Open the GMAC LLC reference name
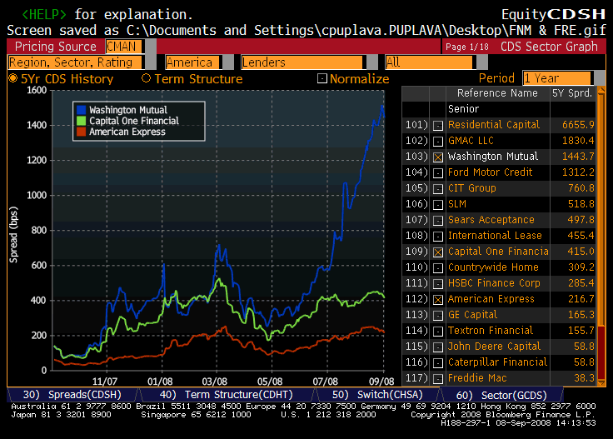This screenshot has height=439, width=613. 471,141
